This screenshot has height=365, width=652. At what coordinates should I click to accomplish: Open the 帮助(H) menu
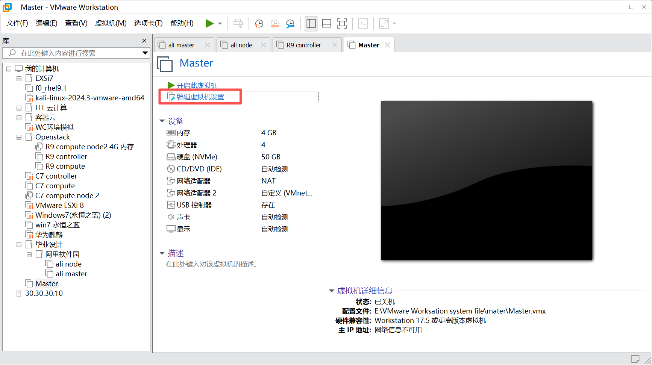[x=182, y=23]
